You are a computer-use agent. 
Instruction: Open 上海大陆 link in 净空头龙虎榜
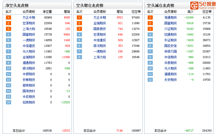pos(29,29)
